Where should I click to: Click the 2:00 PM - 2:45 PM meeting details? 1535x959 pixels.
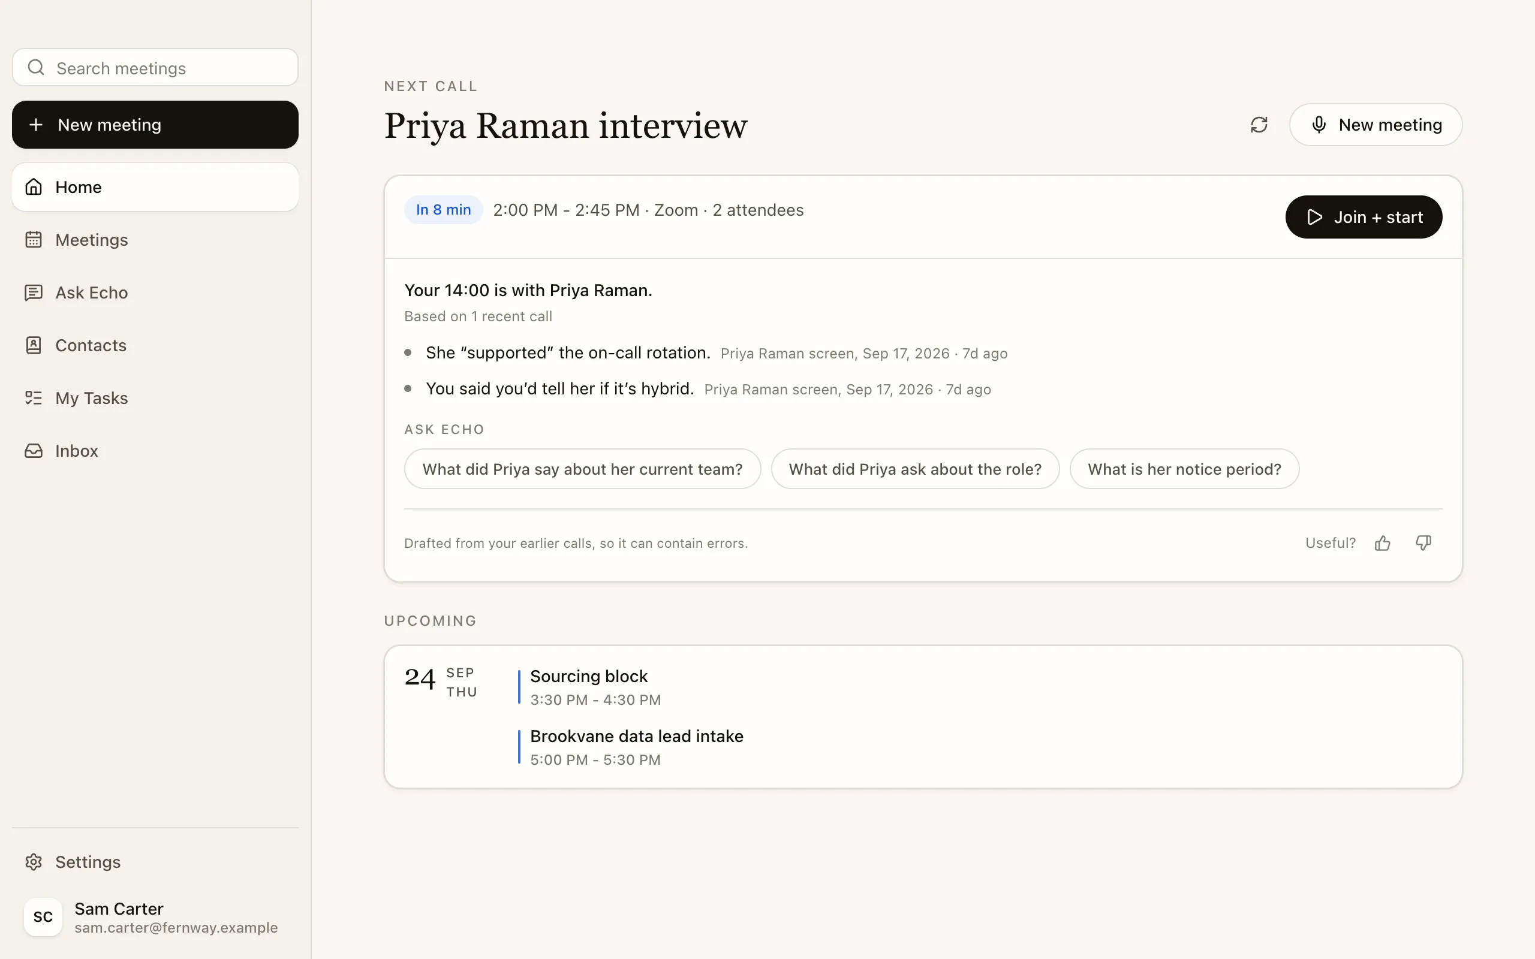(648, 210)
